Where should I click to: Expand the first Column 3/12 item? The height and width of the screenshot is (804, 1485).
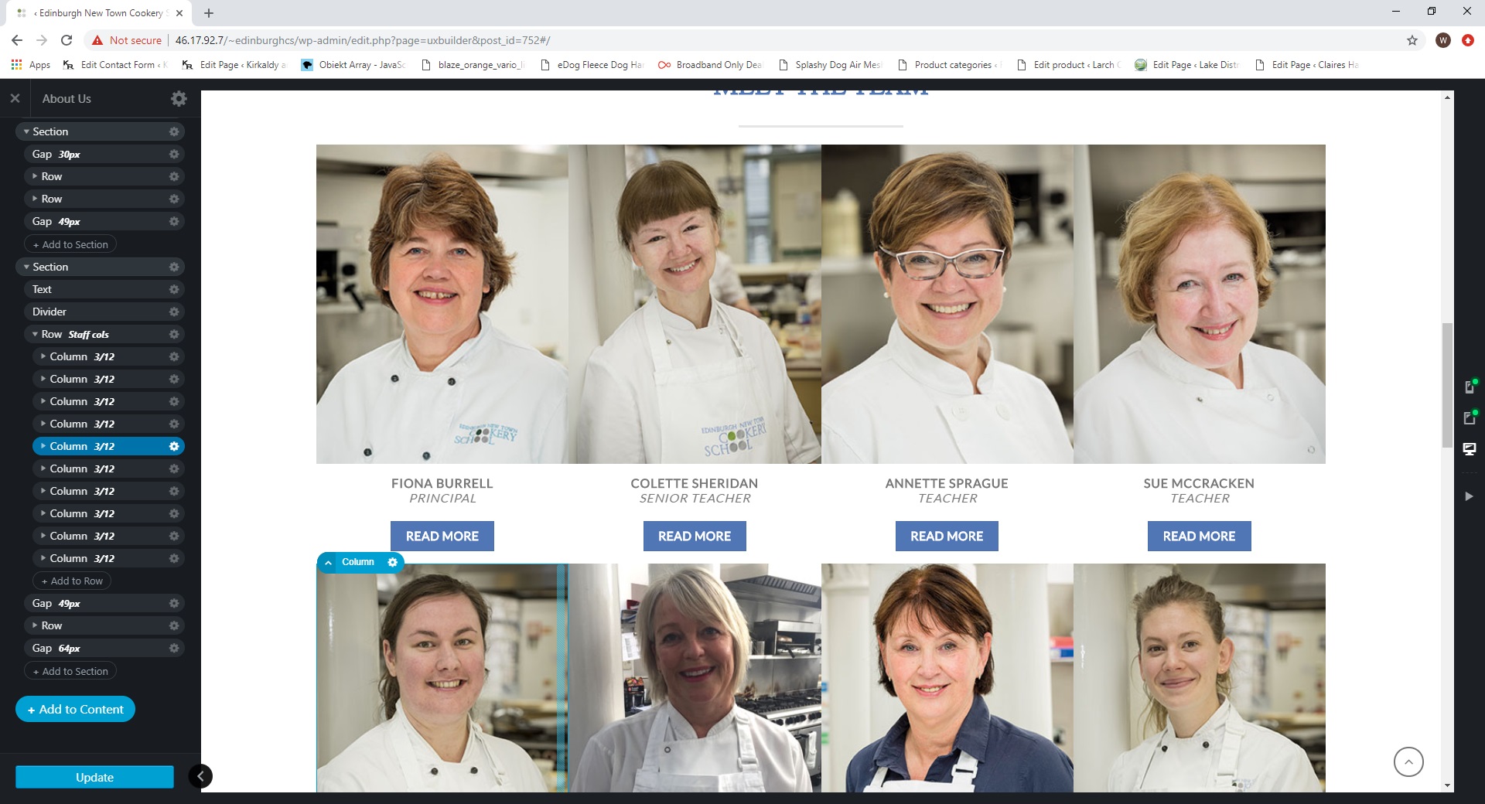tap(43, 356)
